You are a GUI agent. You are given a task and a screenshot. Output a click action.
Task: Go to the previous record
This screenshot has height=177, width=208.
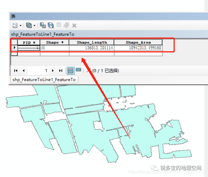(x=23, y=71)
